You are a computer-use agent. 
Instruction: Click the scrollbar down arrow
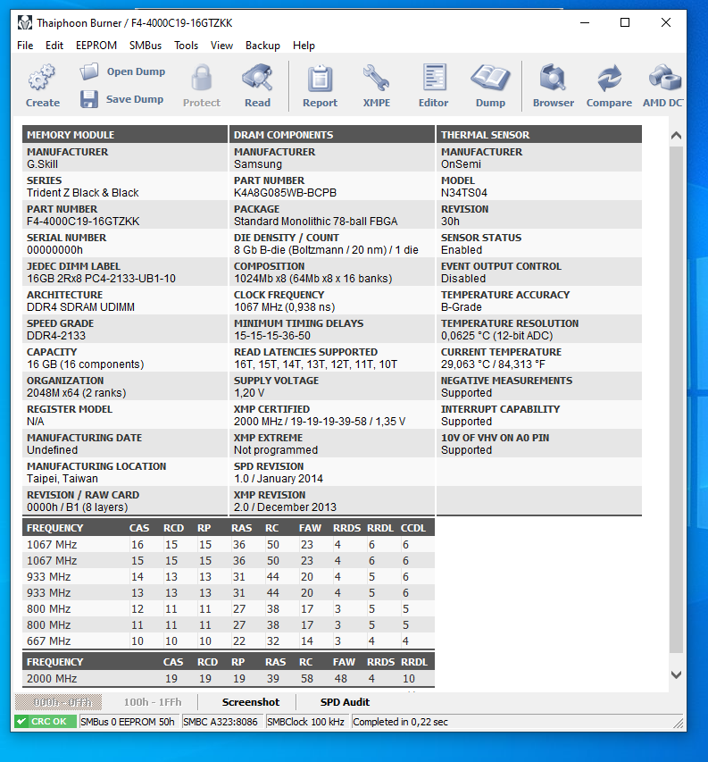[676, 674]
